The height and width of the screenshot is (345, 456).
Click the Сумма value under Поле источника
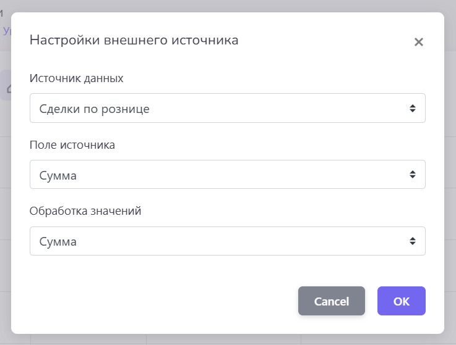(58, 175)
